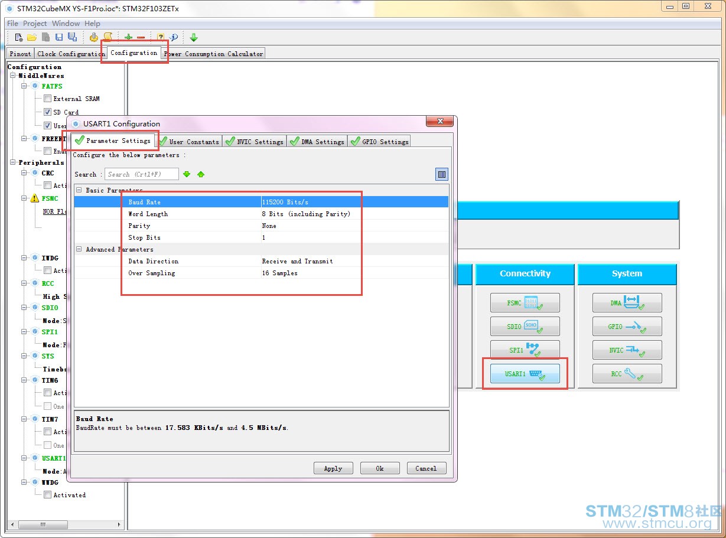Screen dimensions: 726x538
Task: Open the Window menu
Action: (x=66, y=24)
